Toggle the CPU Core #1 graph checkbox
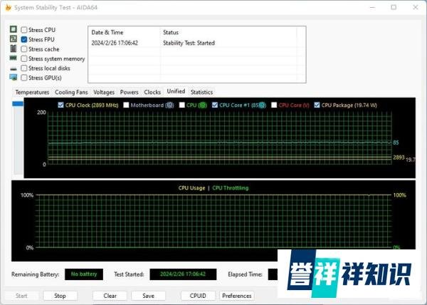427x305 pixels. (215, 105)
